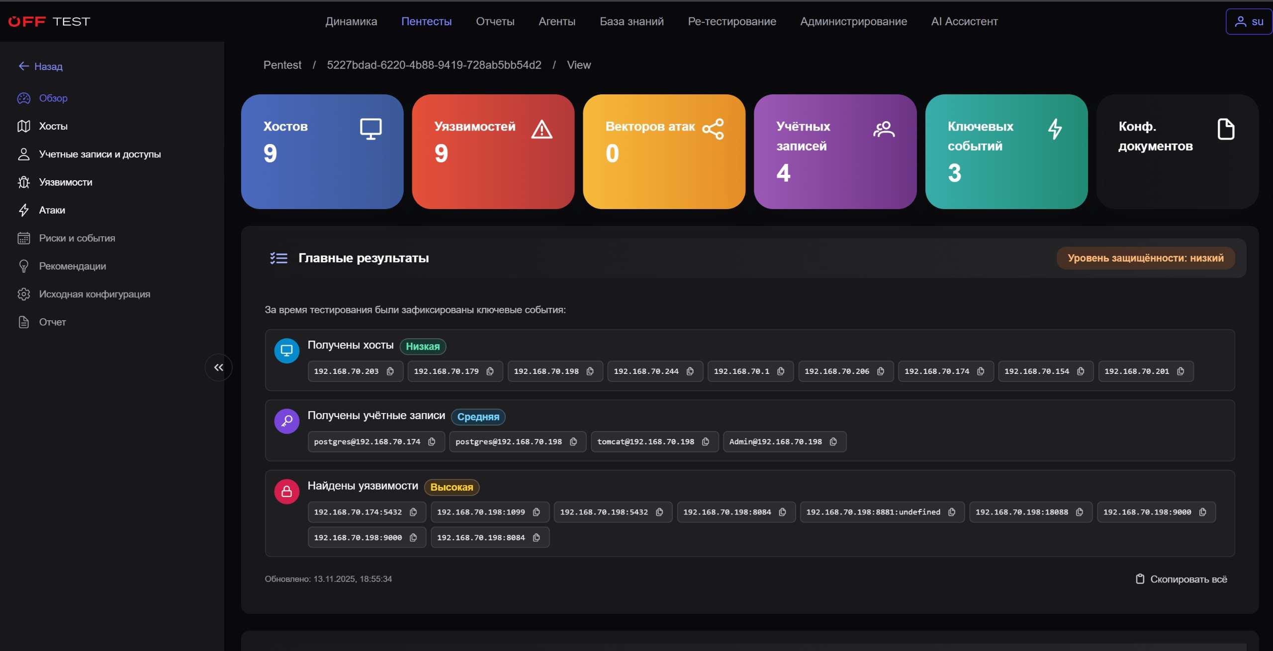This screenshot has width=1273, height=651.
Task: Copy account tomcat@192.168.70.198 via its icon
Action: coord(706,442)
